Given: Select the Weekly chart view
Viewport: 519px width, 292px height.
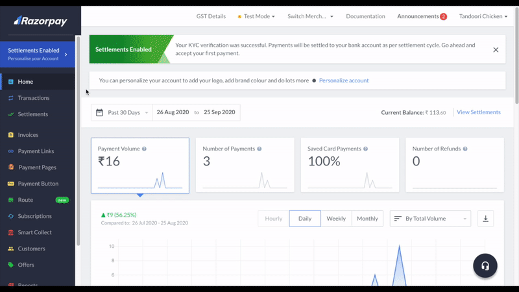Looking at the screenshot, I should [x=336, y=219].
